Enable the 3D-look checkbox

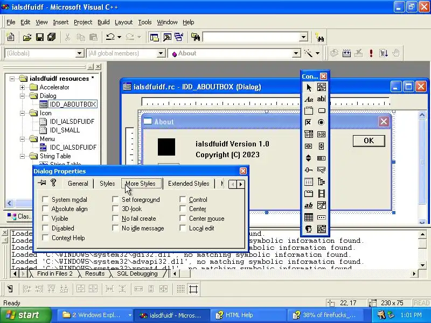coord(115,209)
